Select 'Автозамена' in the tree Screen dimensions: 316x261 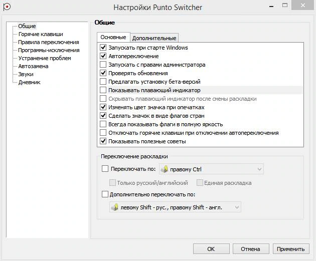[x=33, y=66]
